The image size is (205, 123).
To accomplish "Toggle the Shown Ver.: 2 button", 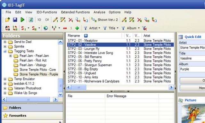I will tap(105, 20).
